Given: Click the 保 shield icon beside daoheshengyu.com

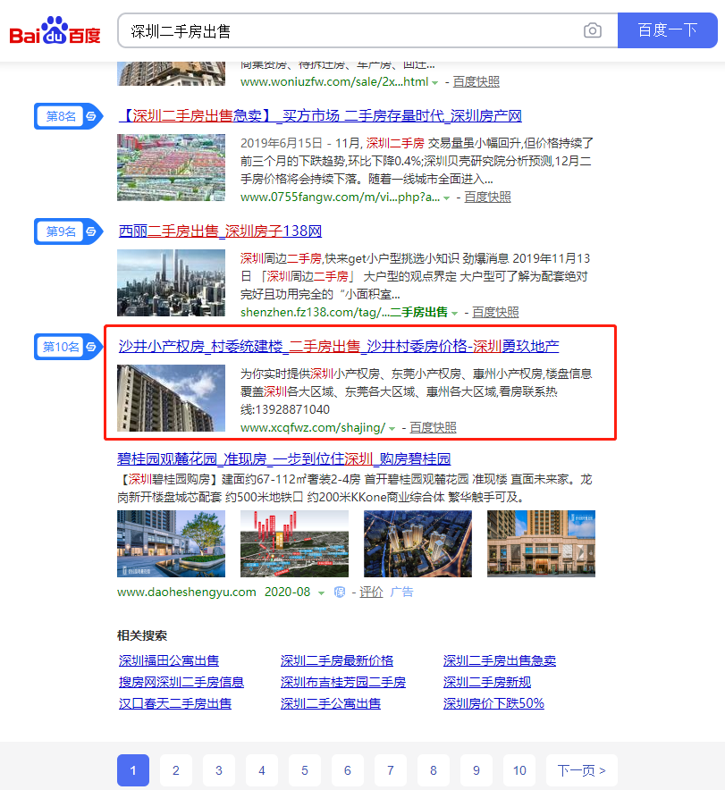Looking at the screenshot, I should [340, 592].
